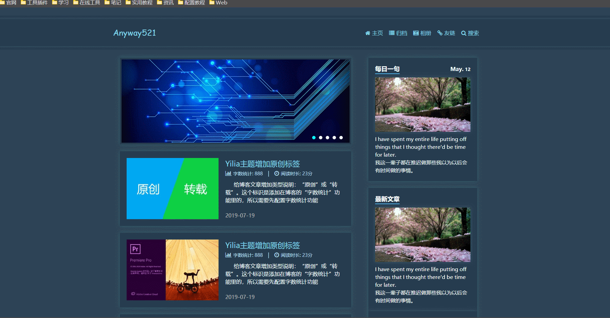Select the fourth carousel dot
Viewport: 610px width, 318px height.
tap(334, 138)
